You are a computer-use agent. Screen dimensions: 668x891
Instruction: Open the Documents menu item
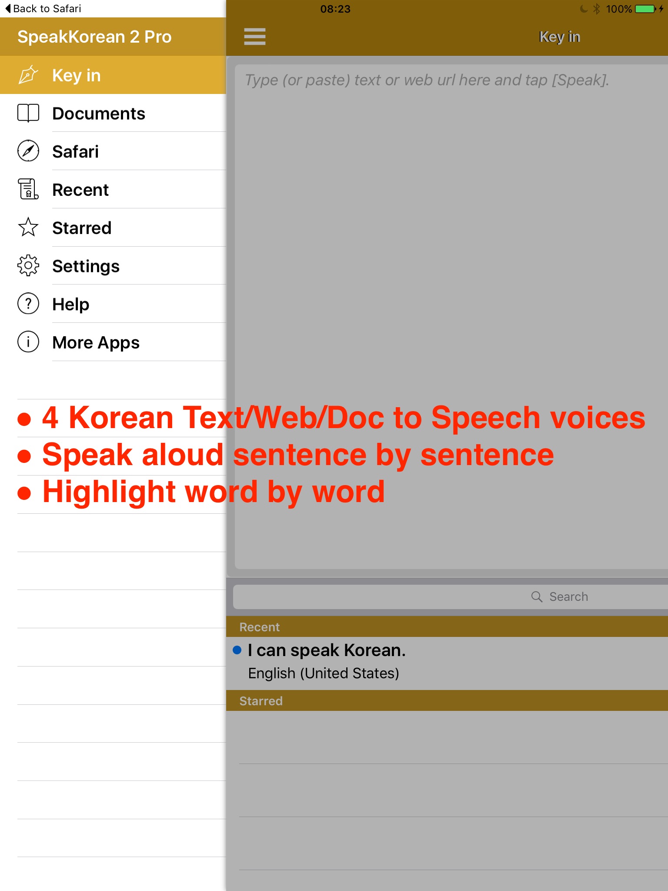113,113
